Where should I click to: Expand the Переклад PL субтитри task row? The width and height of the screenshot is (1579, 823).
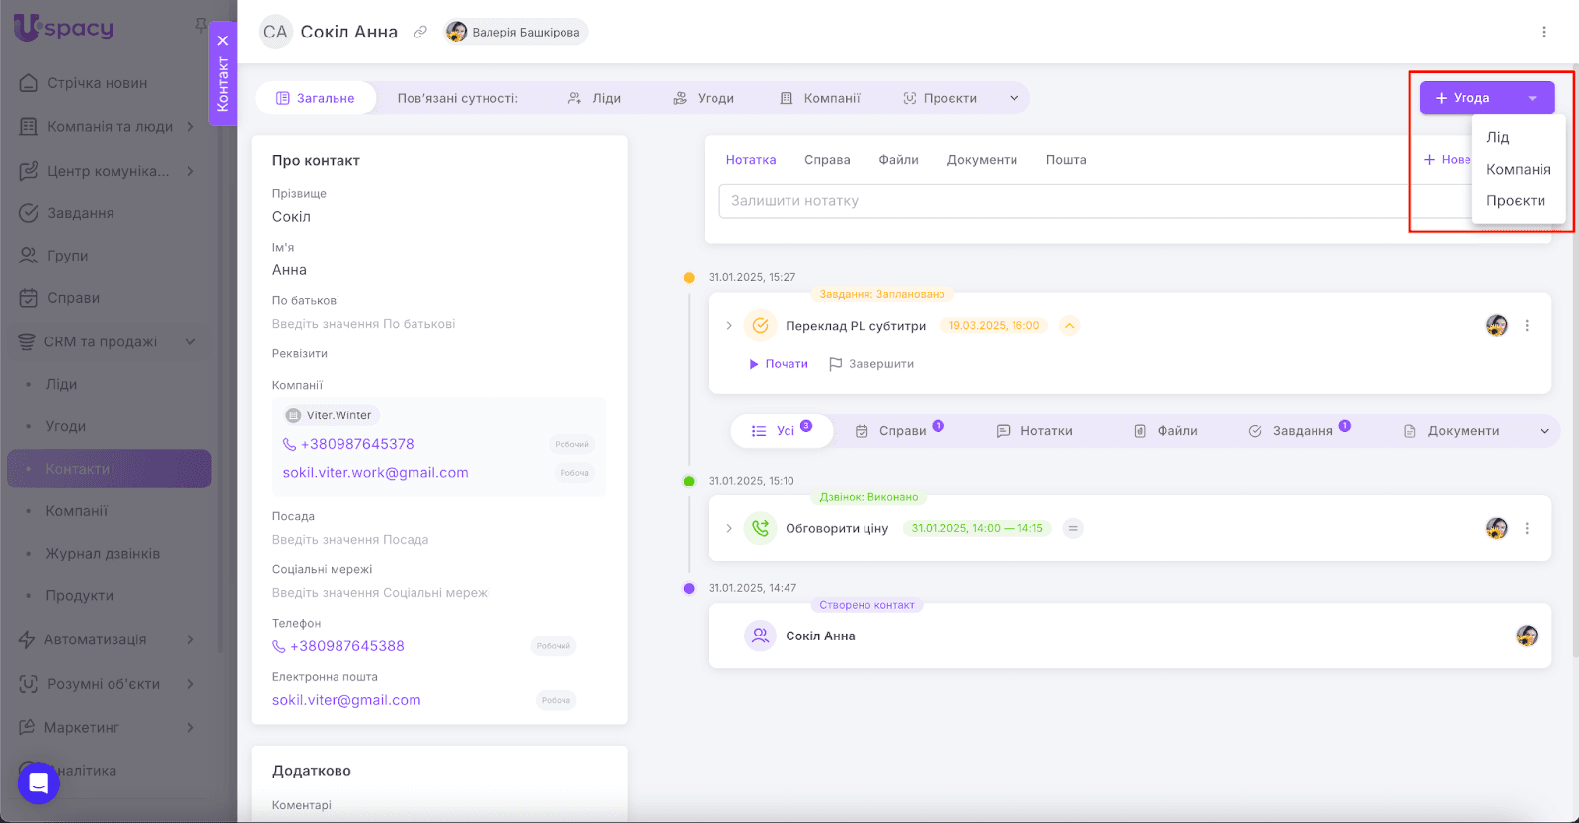pyautogui.click(x=729, y=326)
